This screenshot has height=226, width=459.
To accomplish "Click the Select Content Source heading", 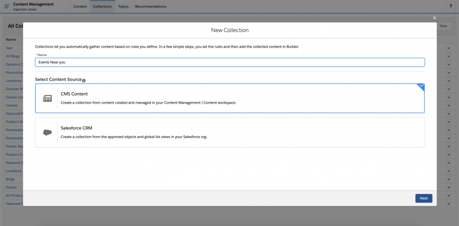I will 59,80.
